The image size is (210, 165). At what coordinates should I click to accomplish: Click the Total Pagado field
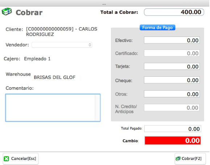coord(173,129)
